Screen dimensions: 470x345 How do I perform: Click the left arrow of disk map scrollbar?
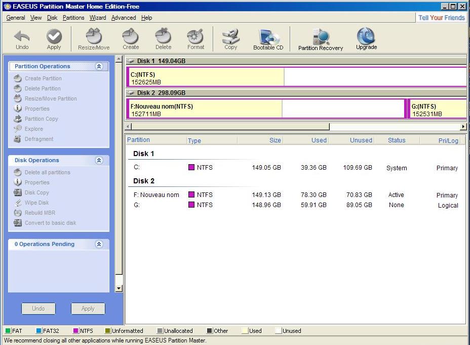tap(128, 127)
